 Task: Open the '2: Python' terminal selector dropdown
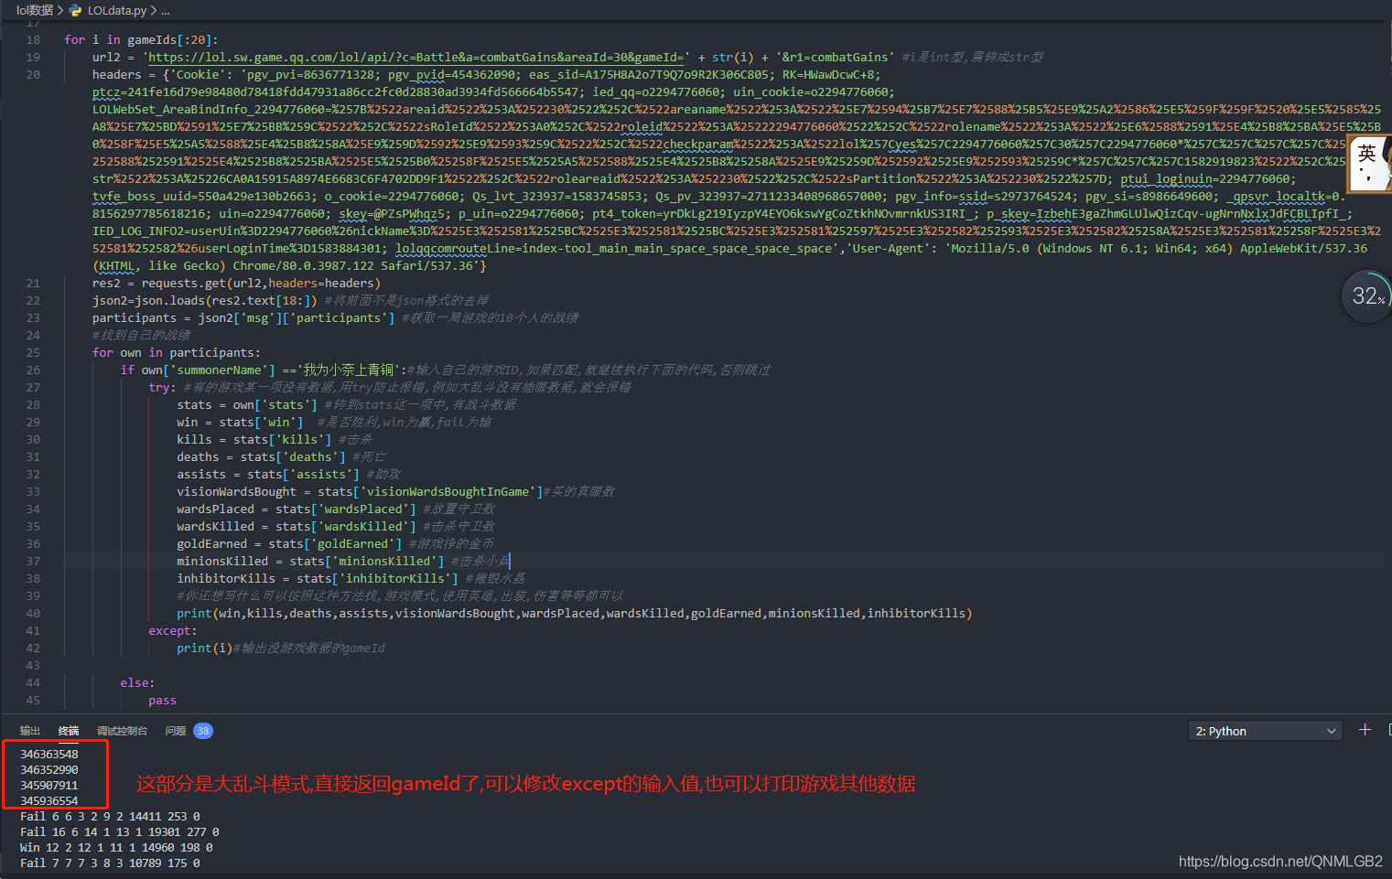click(1266, 731)
